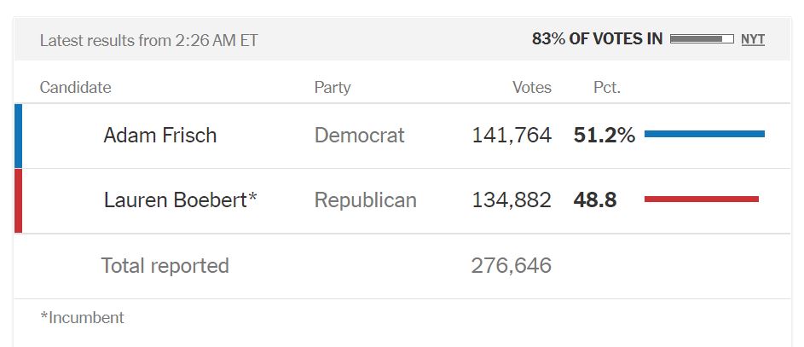Click the blue party stripe beside Frisch
The width and height of the screenshot is (804, 347).
18,136
